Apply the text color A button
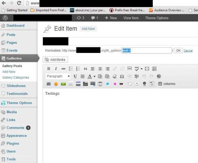Viewport: 198px width, 163px height. [x=90, y=76]
